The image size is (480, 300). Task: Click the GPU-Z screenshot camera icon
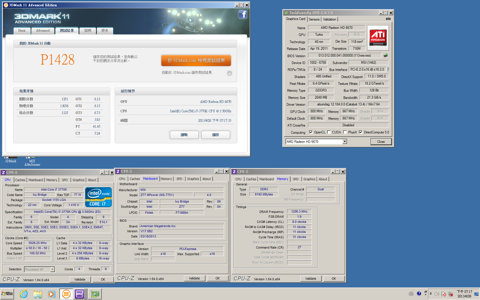click(x=388, y=19)
